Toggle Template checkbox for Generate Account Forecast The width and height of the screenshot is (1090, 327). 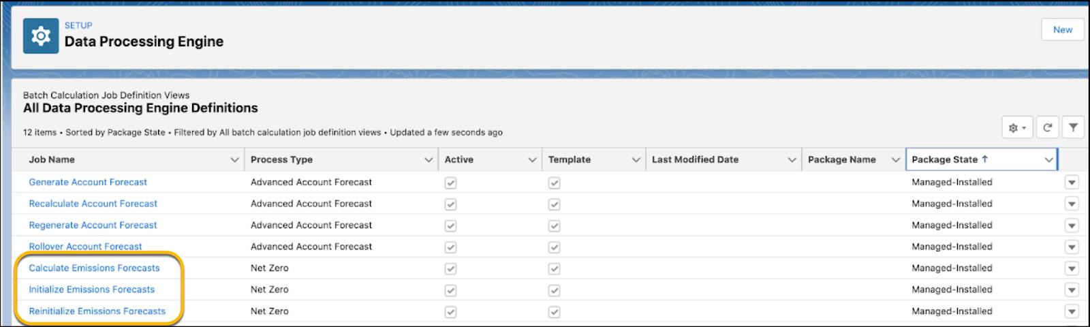coord(554,183)
